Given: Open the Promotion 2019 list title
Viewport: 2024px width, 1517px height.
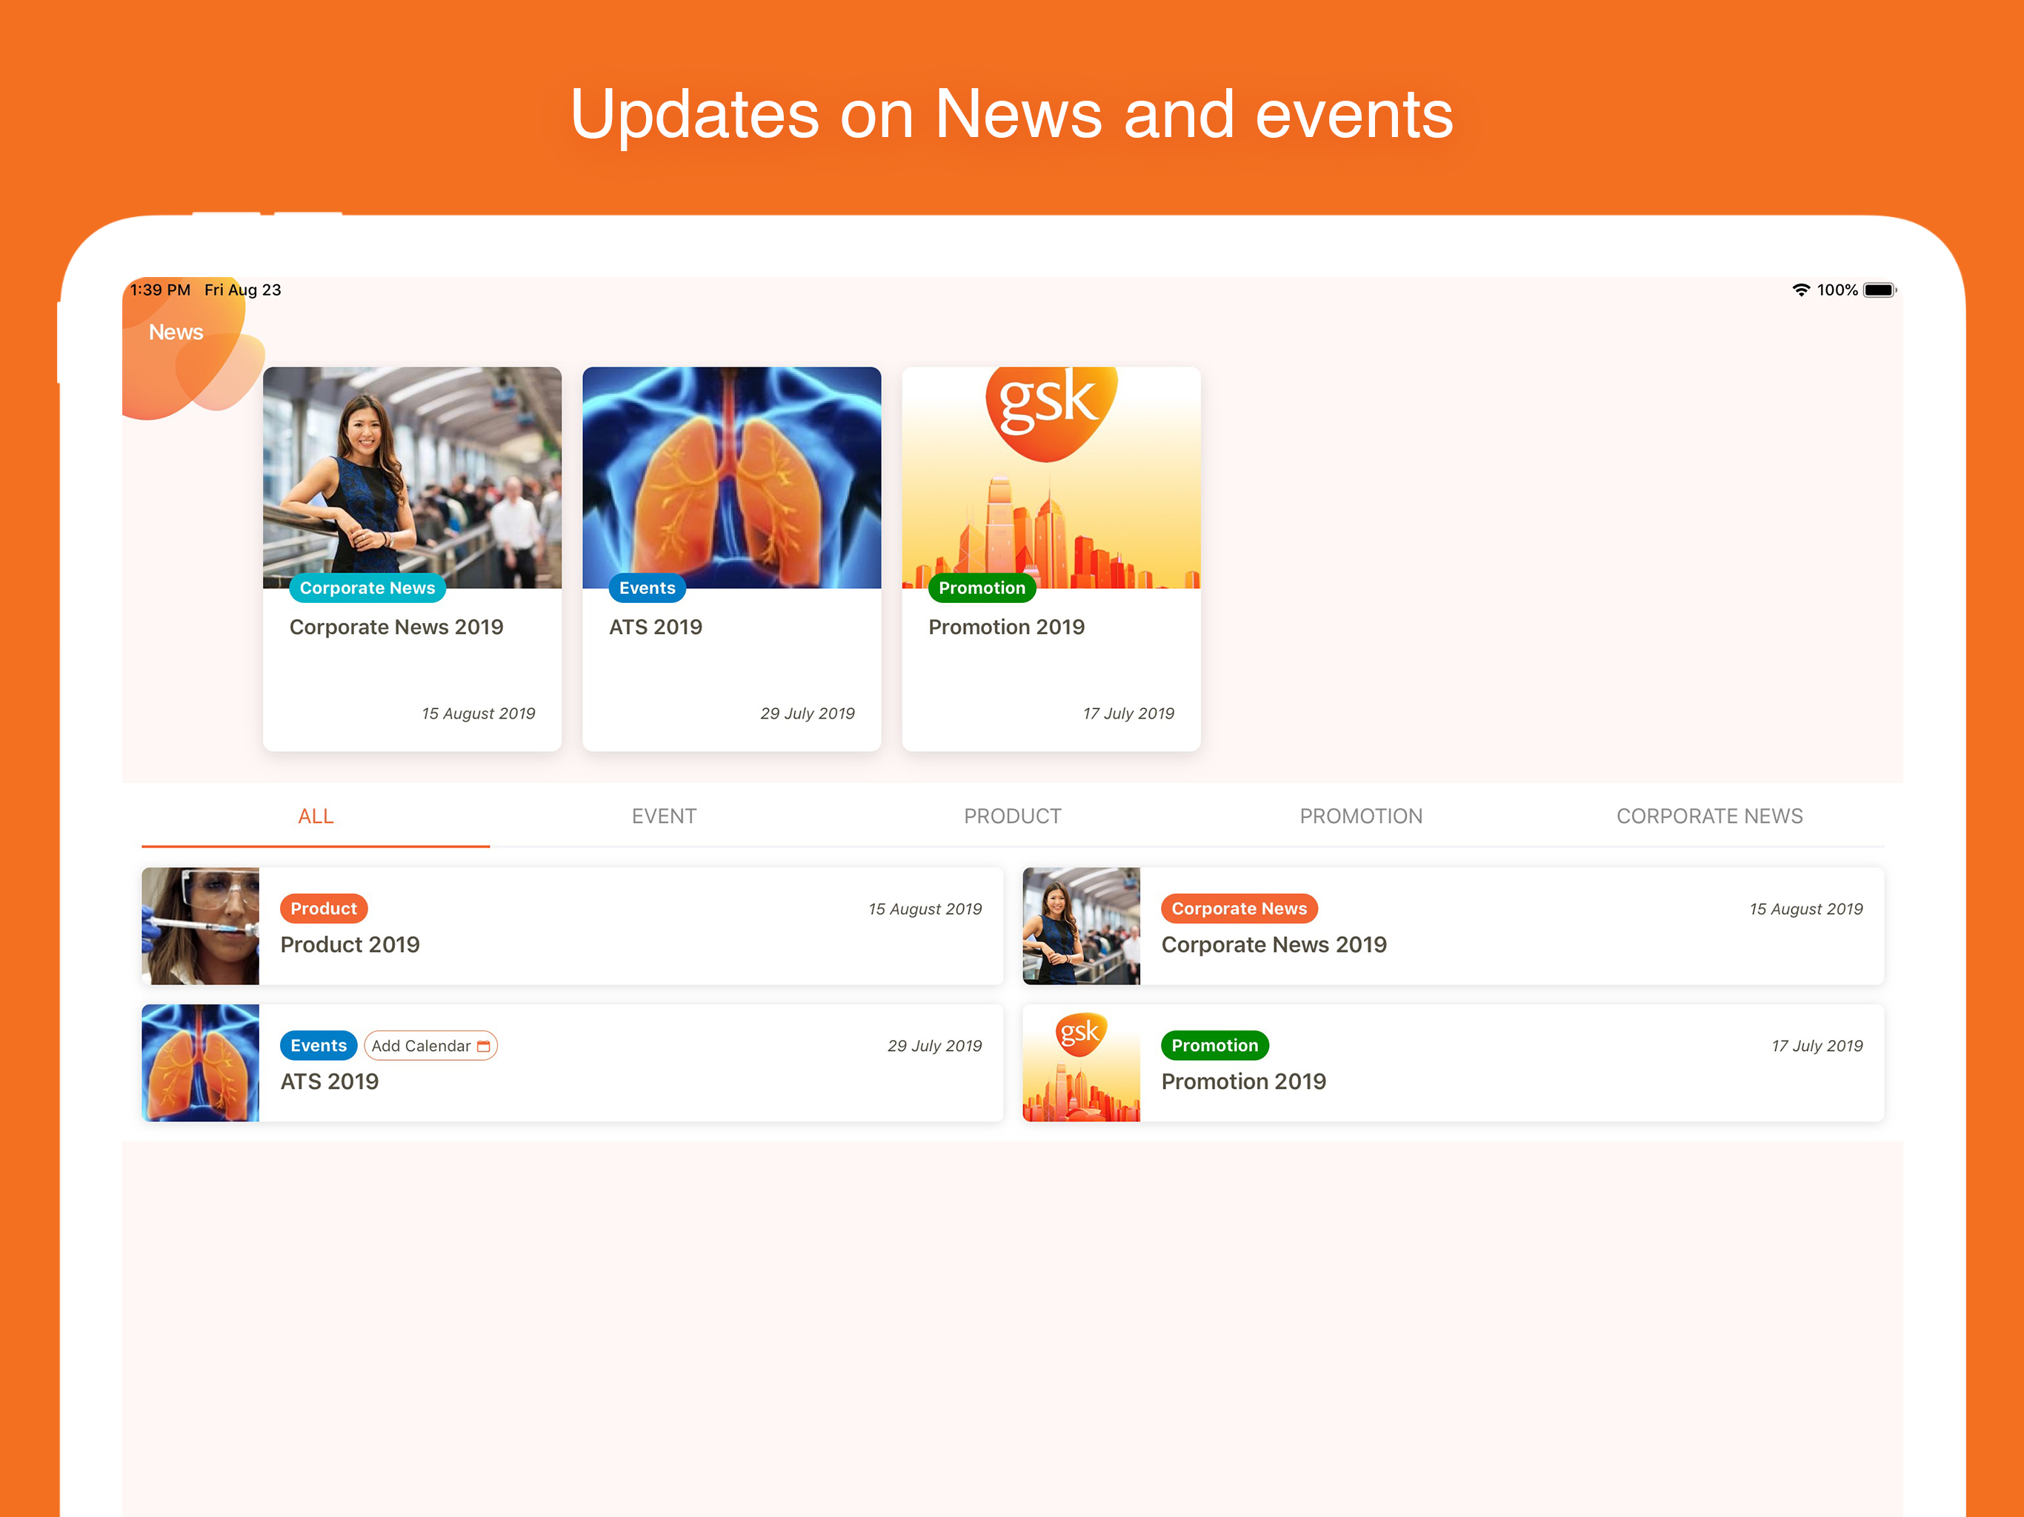Looking at the screenshot, I should coord(1245,1082).
